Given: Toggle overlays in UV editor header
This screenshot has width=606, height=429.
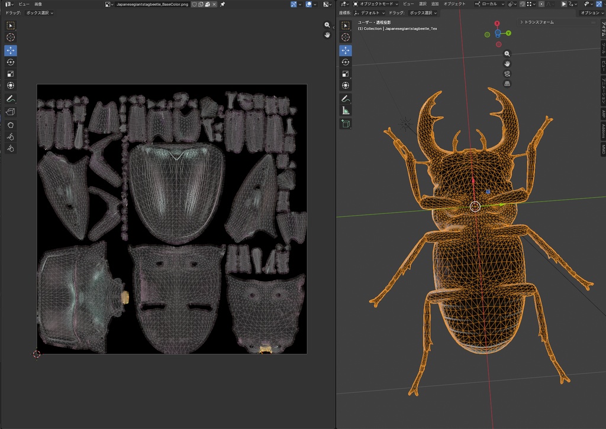Looking at the screenshot, I should 309,4.
